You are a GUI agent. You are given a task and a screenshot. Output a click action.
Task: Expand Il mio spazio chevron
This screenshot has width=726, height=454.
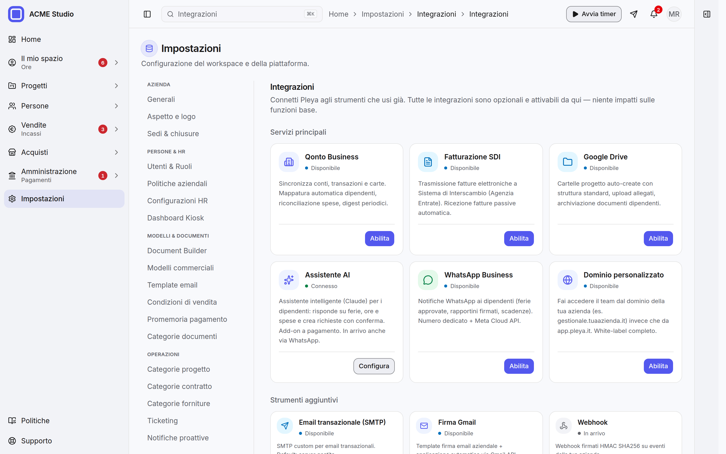coord(116,63)
